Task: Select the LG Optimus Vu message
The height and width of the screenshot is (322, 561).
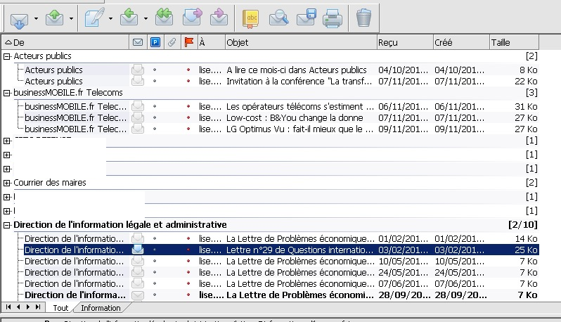Action: point(299,129)
